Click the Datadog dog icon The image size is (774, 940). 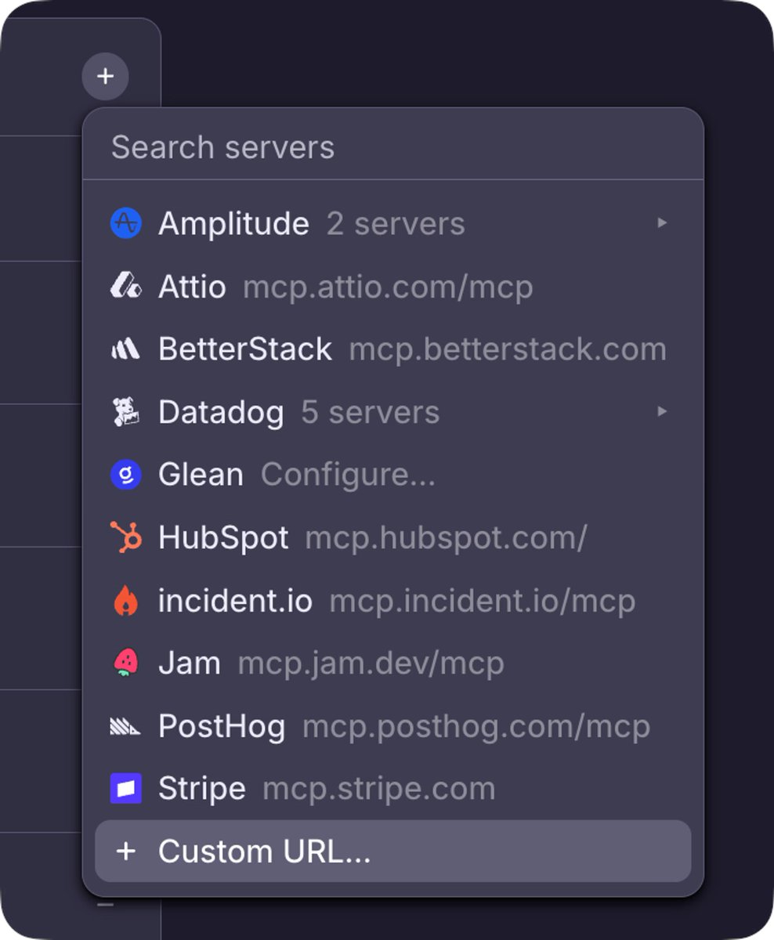[x=125, y=412]
